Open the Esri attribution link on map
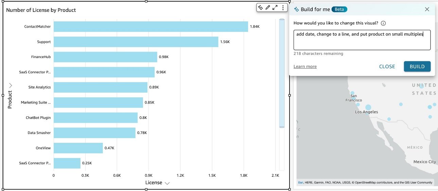Screen dimensions: 438x191 [x=301, y=183]
